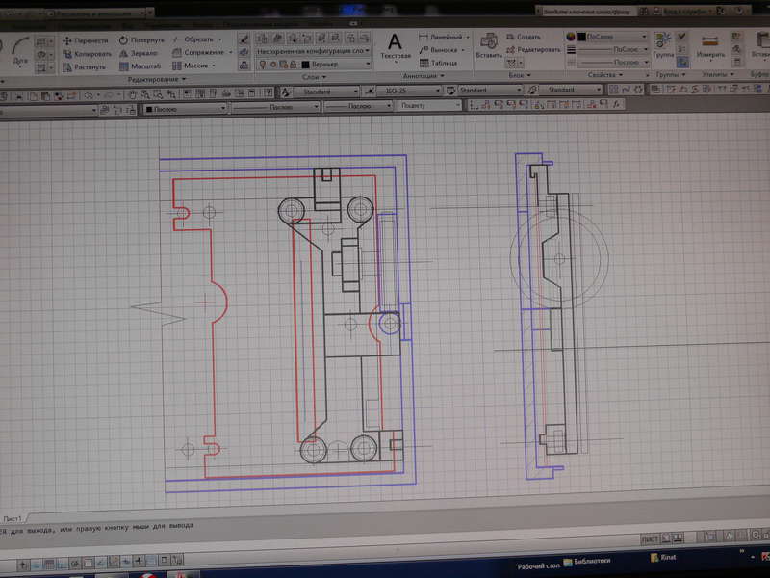
Task: Toggle the grid display status bar button
Action: pos(49,565)
